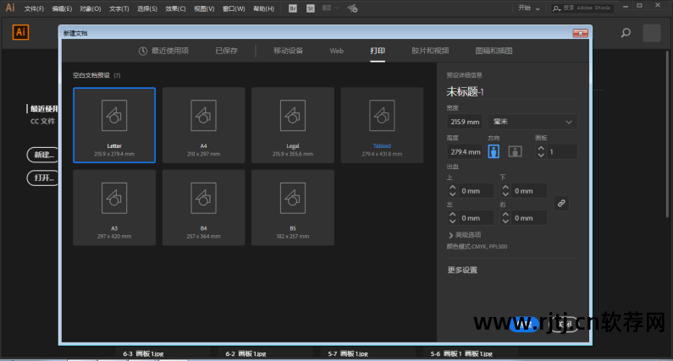Open the 编辑(E) menu
This screenshot has width=673, height=361.
click(x=62, y=8)
